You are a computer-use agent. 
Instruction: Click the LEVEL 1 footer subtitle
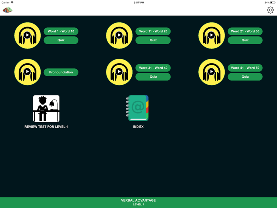[138, 205]
